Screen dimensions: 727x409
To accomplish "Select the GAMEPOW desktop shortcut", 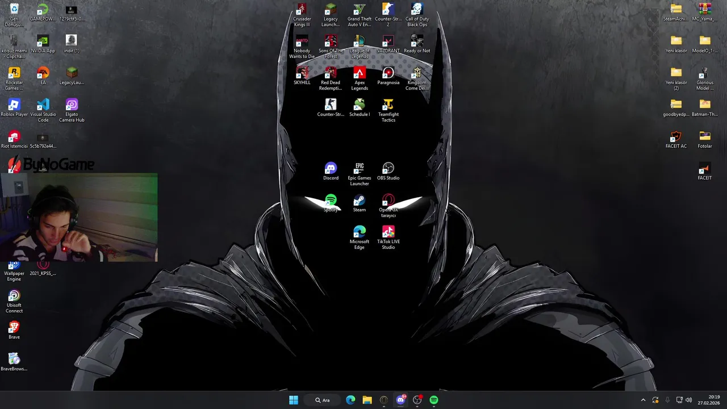I will 43,12.
